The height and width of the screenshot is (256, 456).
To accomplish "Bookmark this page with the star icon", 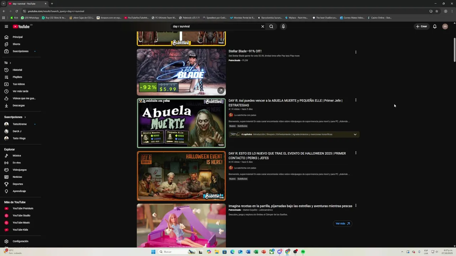I will (x=437, y=11).
